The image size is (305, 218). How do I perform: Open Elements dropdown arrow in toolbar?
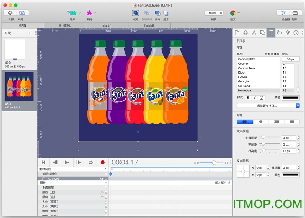(80, 13)
